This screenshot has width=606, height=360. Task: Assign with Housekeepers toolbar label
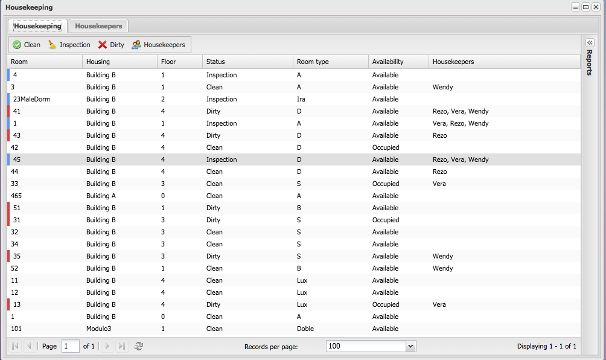click(164, 45)
